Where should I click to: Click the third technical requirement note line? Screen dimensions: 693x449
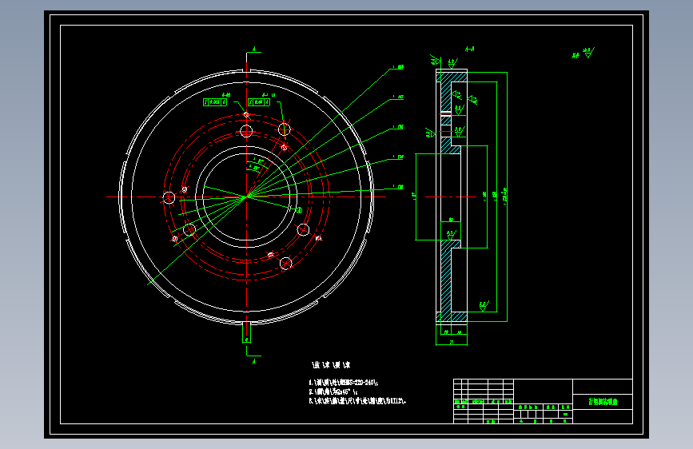(x=357, y=401)
